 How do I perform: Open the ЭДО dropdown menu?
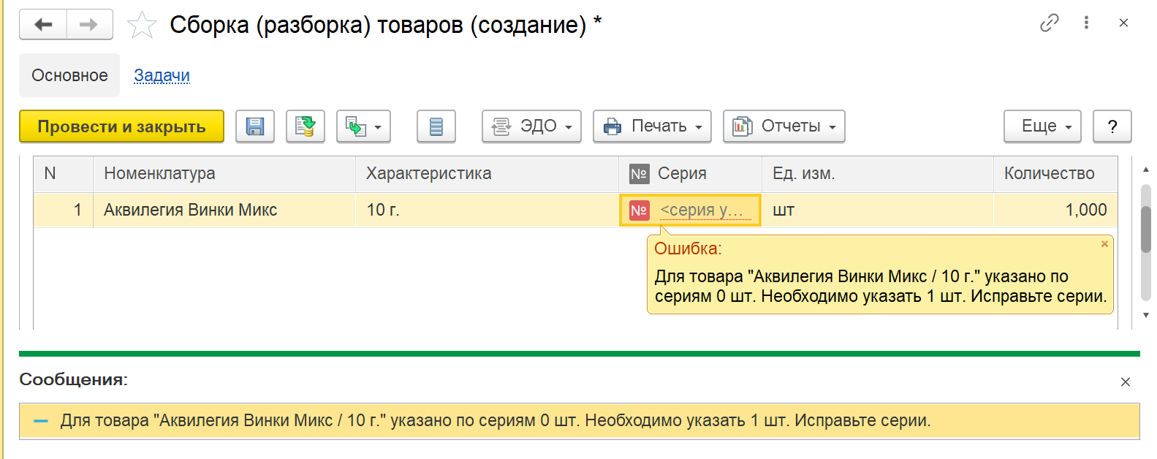(531, 126)
